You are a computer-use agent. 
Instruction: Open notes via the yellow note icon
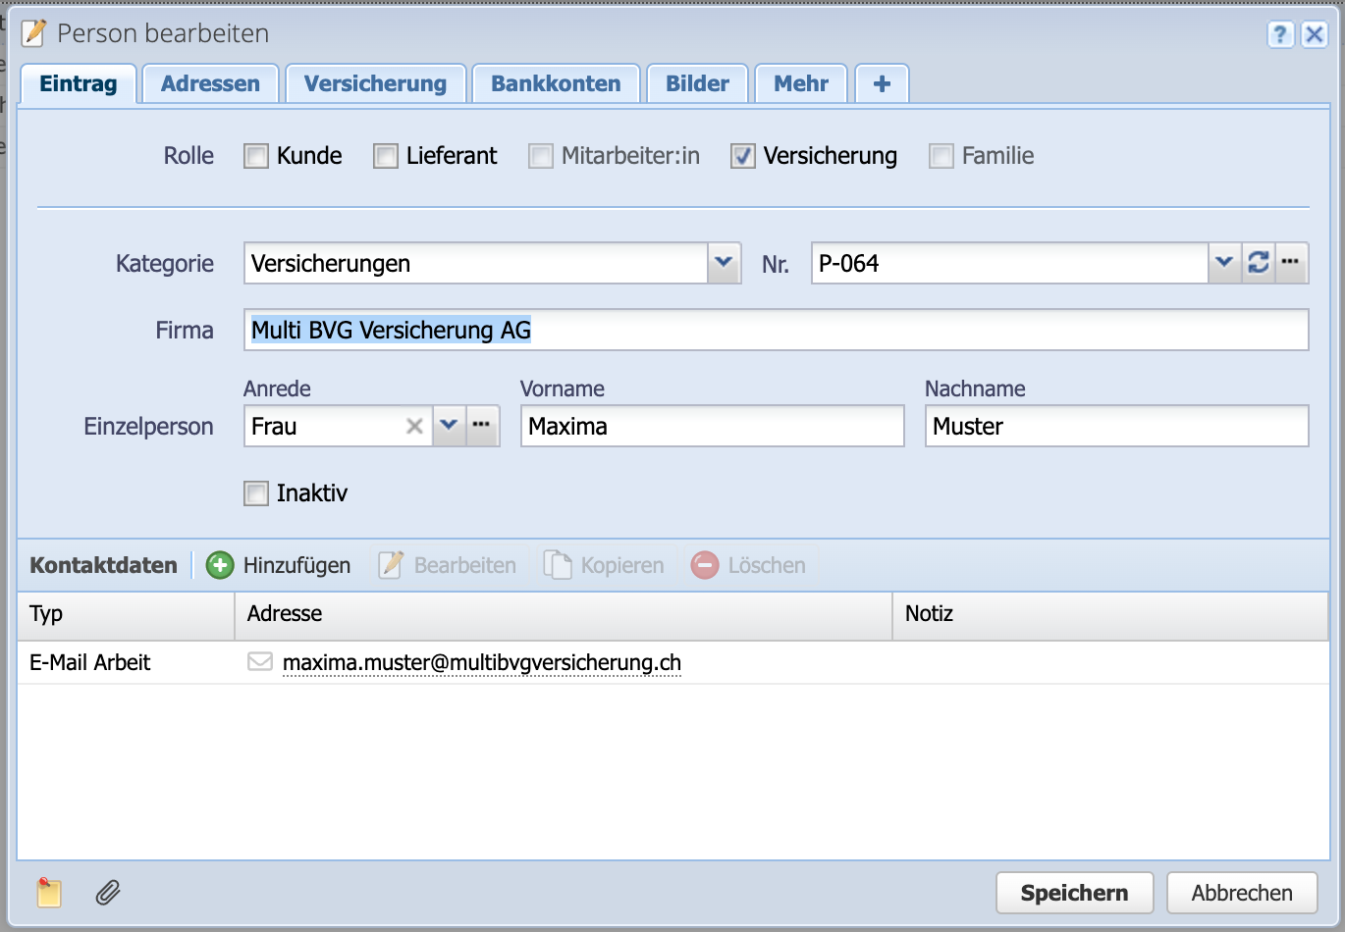point(48,893)
